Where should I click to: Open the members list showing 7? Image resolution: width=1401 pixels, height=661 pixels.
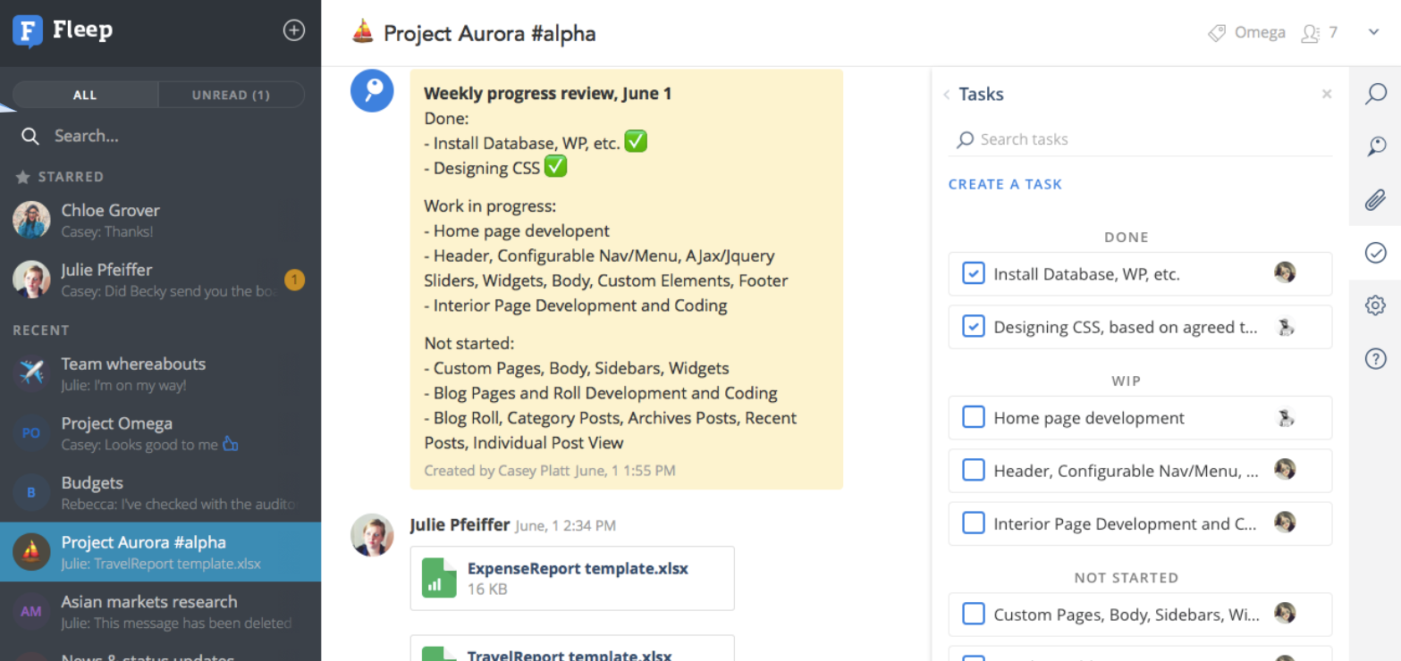click(1321, 33)
